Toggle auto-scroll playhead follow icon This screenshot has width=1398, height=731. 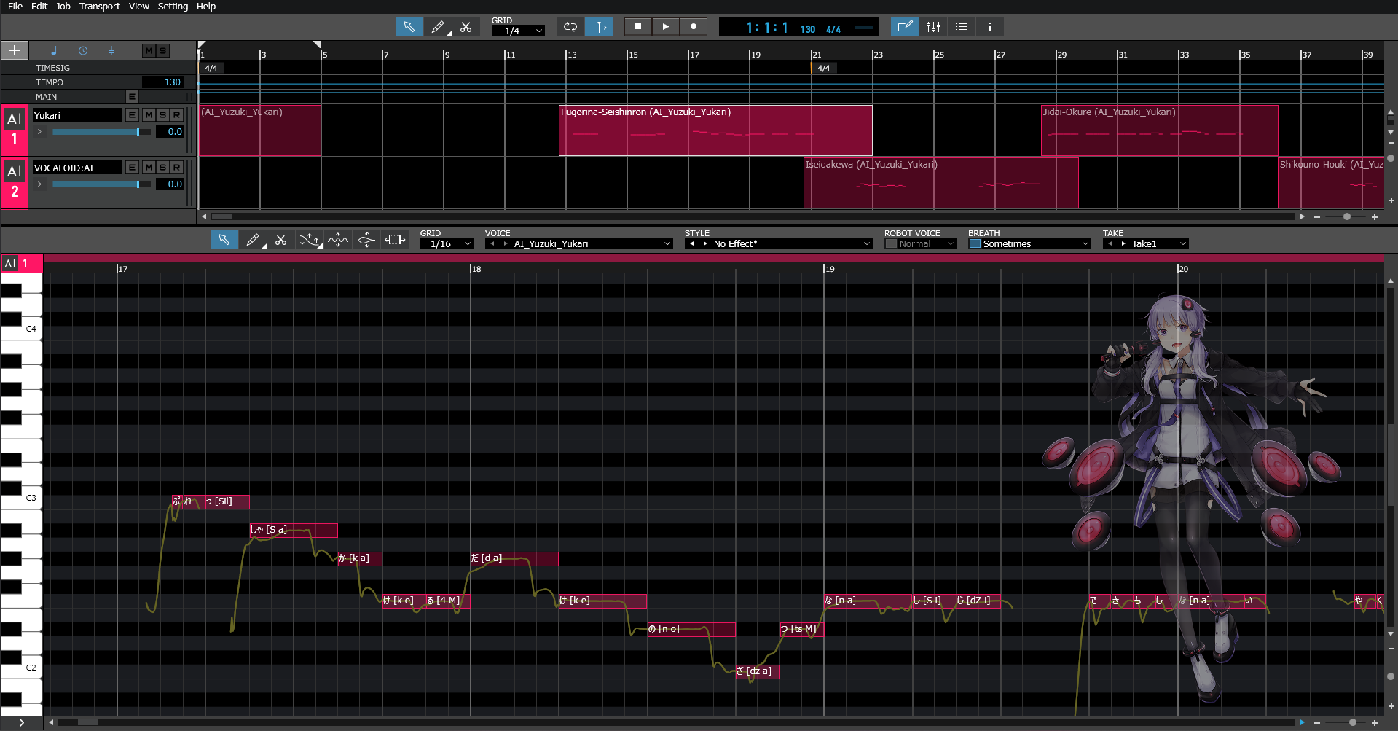(x=599, y=27)
